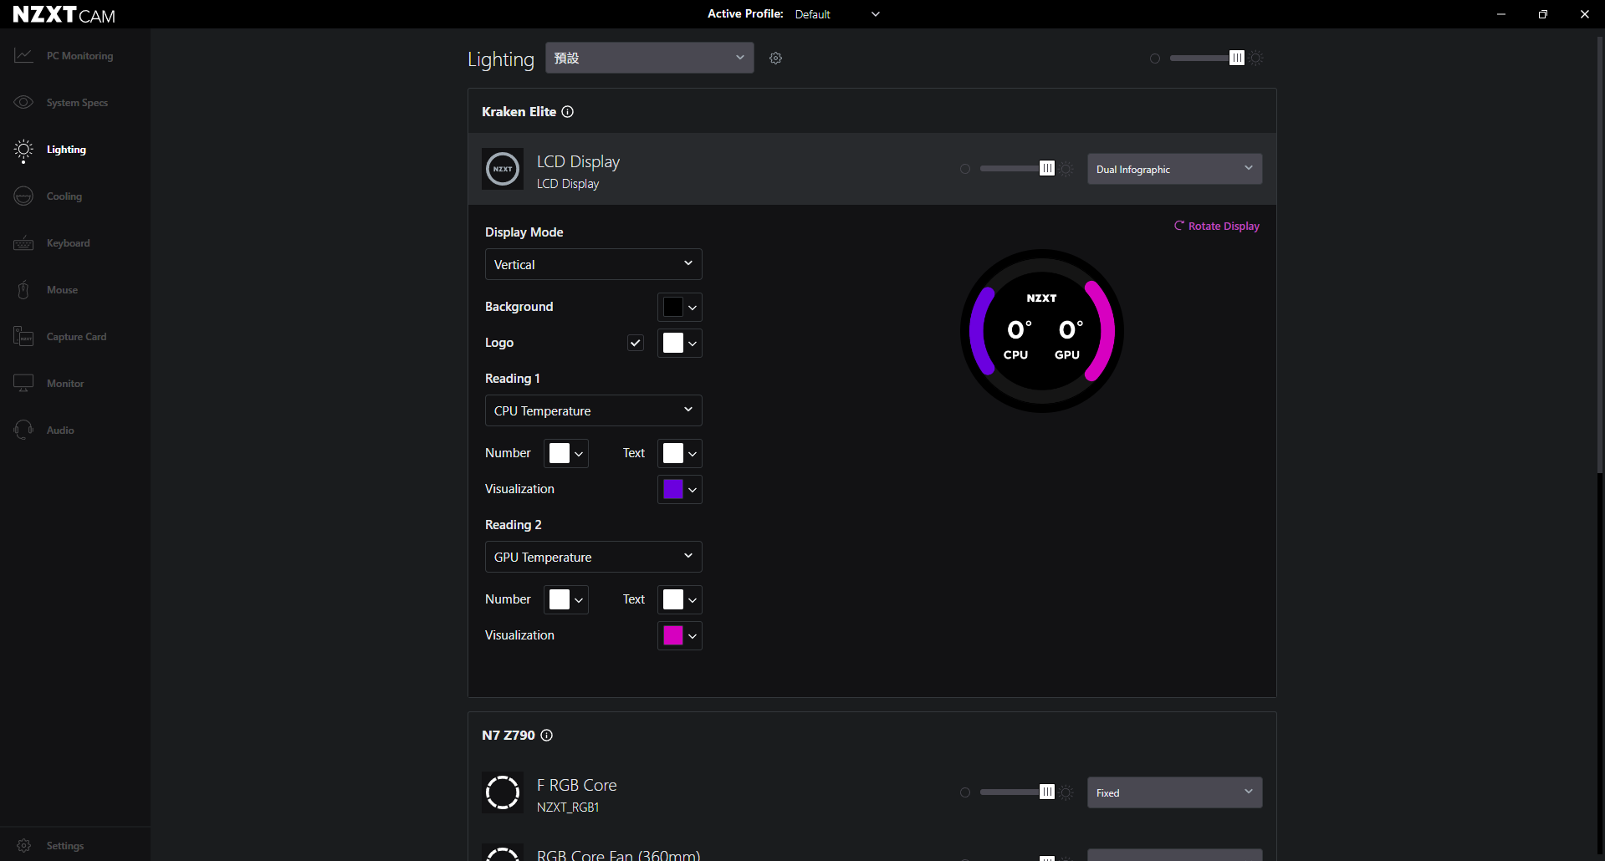Pick Background black color swatch
This screenshot has height=861, width=1605.
[x=673, y=307]
